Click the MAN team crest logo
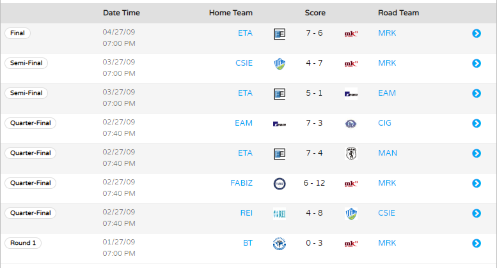The height and width of the screenshot is (268, 497). 351,154
